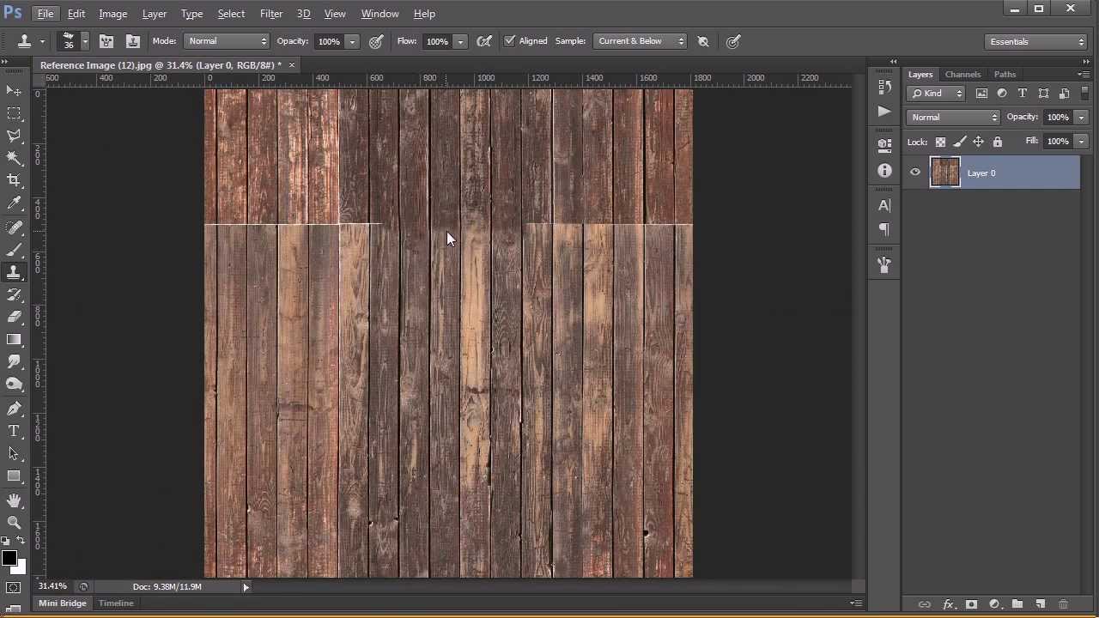Image resolution: width=1099 pixels, height=618 pixels.
Task: Select the Crop tool
Action: point(14,180)
